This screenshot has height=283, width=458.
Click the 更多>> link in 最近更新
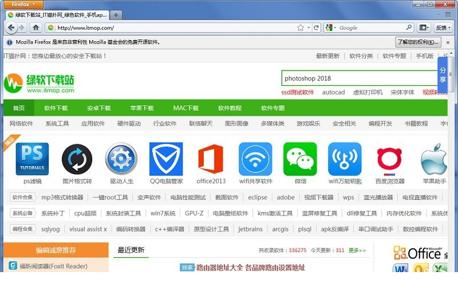tap(357, 250)
